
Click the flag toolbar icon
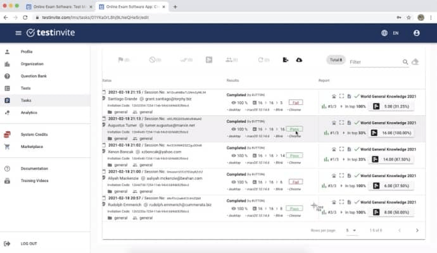pyautogui.click(x=121, y=60)
